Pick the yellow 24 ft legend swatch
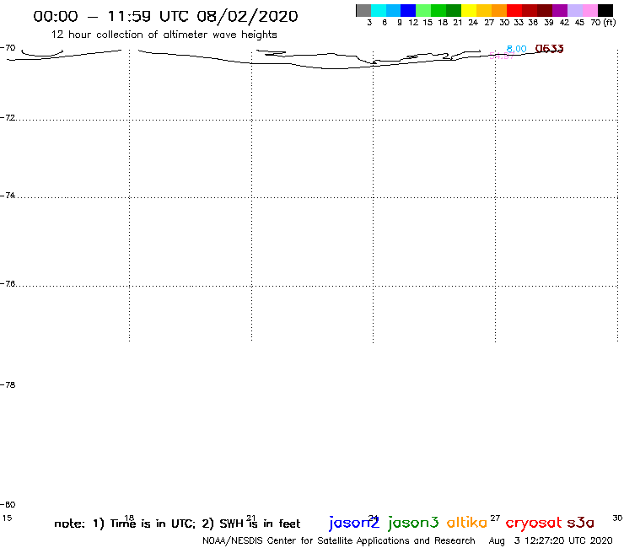Image resolution: width=624 pixels, height=548 pixels. coord(469,10)
